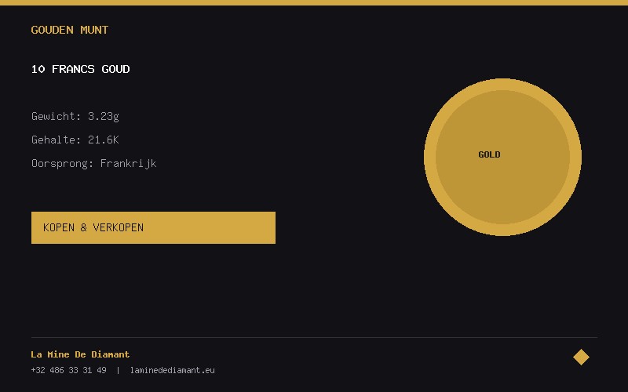Viewport: 628px width, 392px height.
Task: Select the Frankrijk origin value
Action: (x=128, y=163)
